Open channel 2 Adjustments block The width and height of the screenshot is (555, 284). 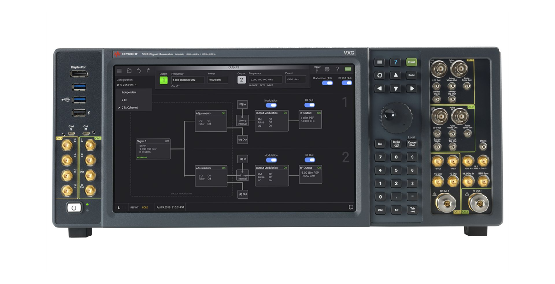(x=210, y=175)
